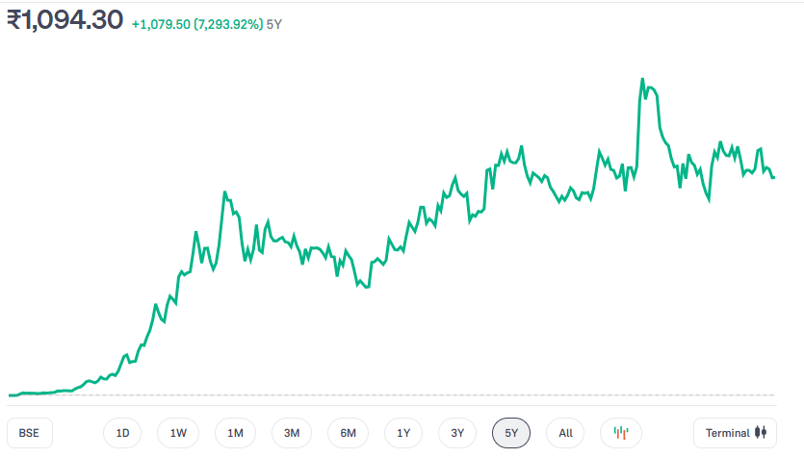The width and height of the screenshot is (804, 458).
Task: Click the candlestick icon inside Terminal button
Action: (x=761, y=433)
